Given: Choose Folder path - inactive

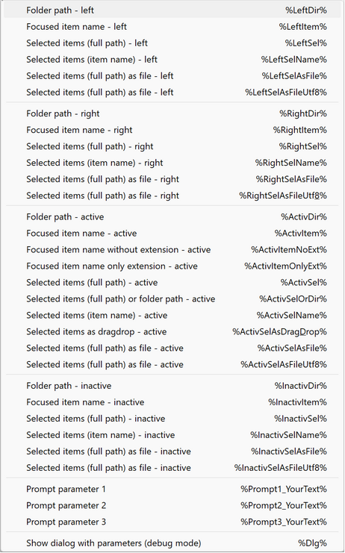Looking at the screenshot, I should (172, 386).
